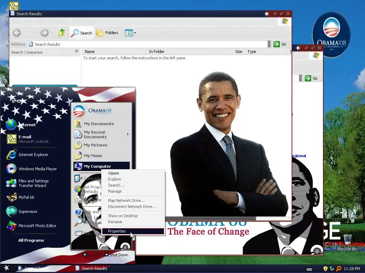Choose Explore from the context menu
This screenshot has height=273, width=365.
pos(114,179)
